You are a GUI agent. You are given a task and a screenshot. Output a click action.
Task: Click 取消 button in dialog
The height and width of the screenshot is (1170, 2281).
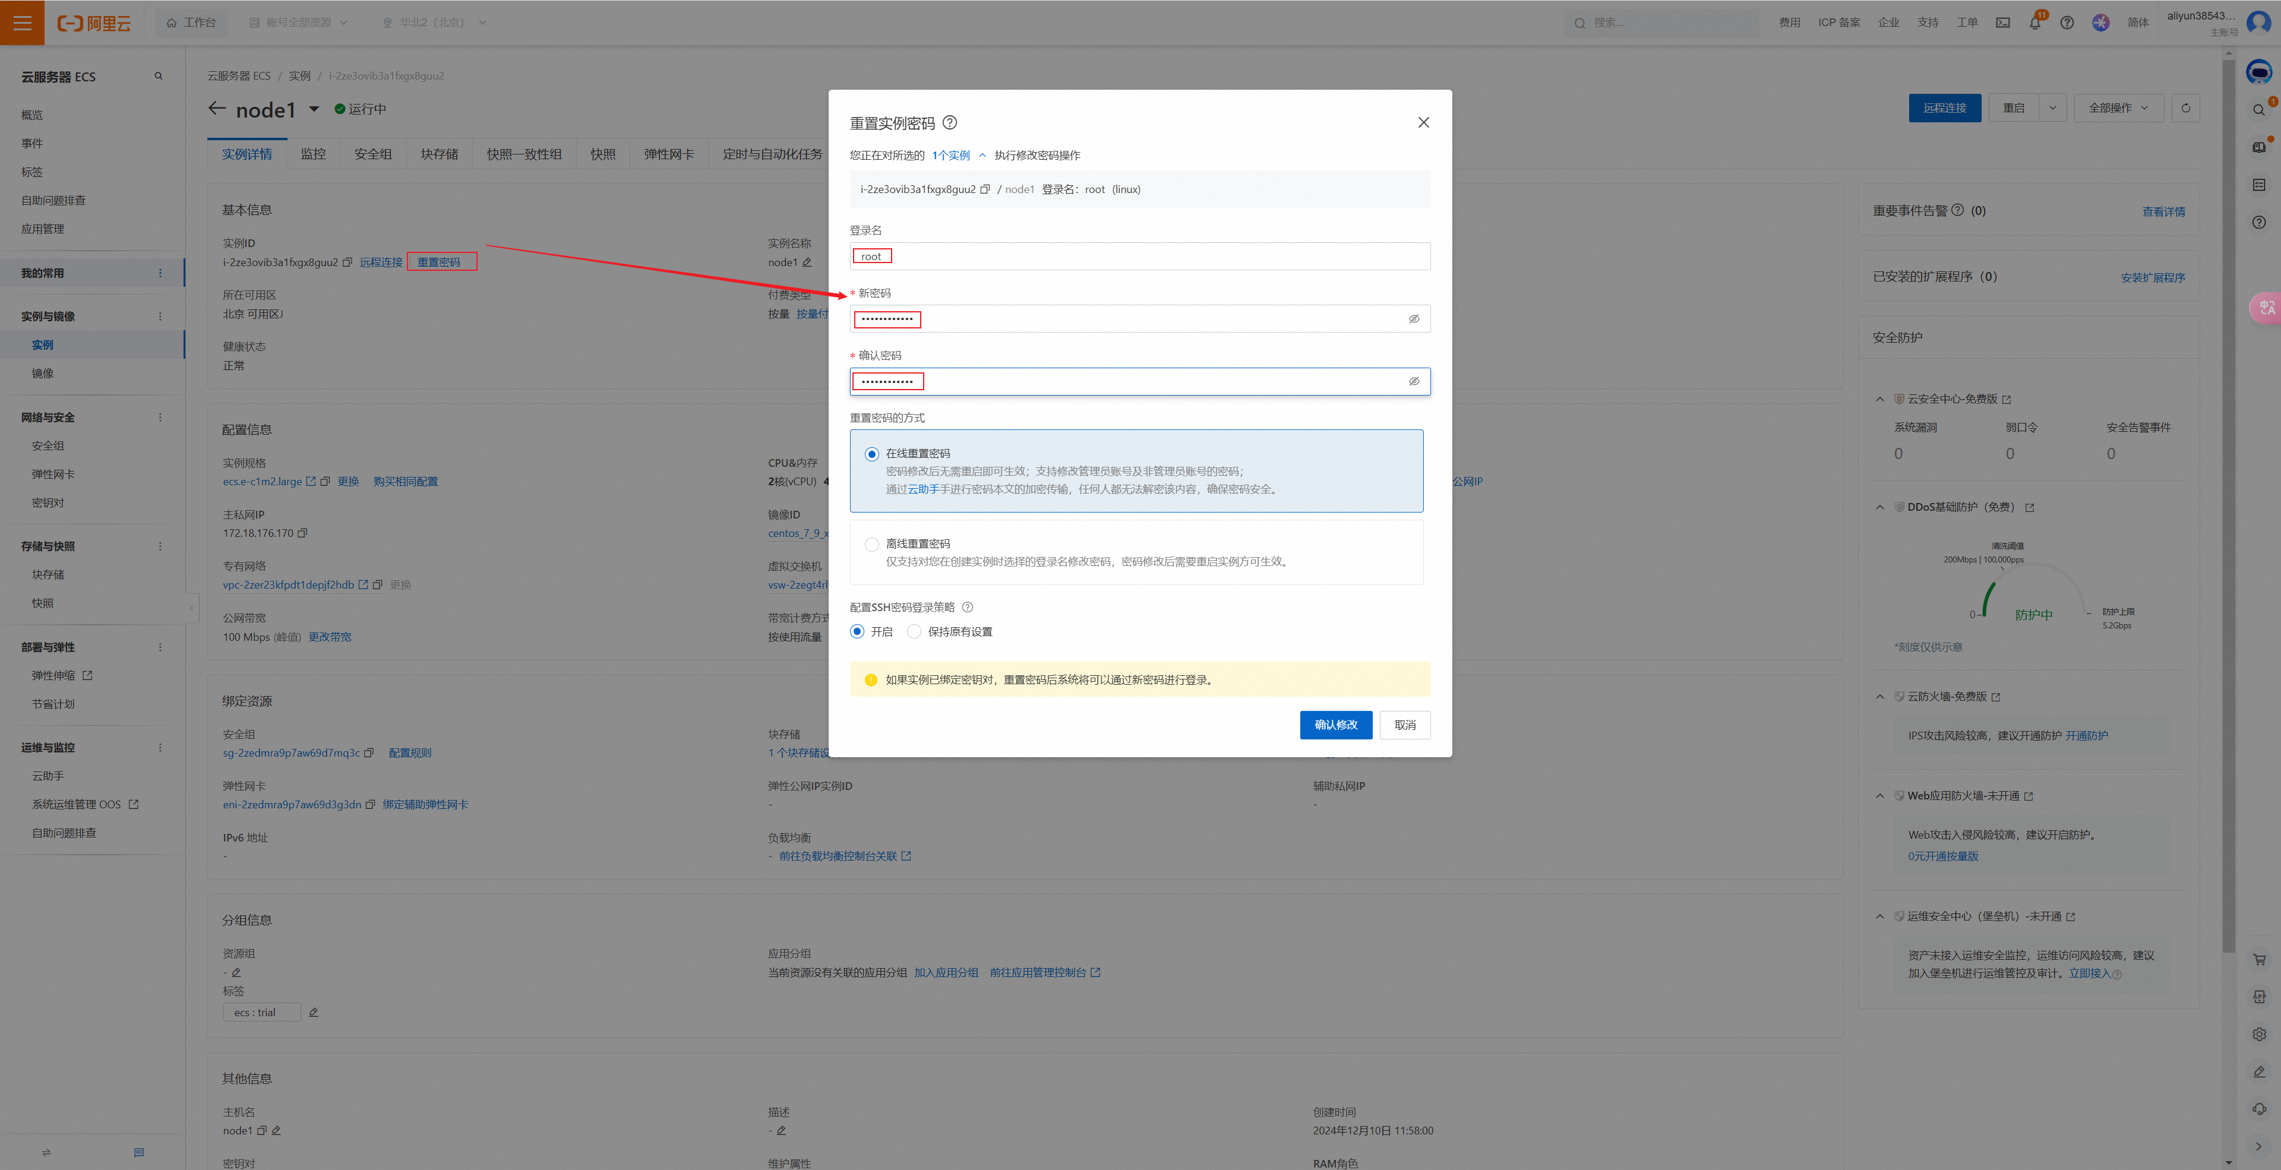(1405, 725)
